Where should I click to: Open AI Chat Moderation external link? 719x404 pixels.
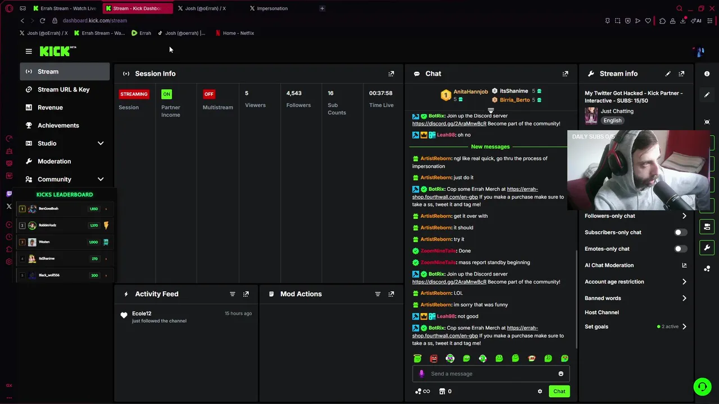(x=684, y=265)
